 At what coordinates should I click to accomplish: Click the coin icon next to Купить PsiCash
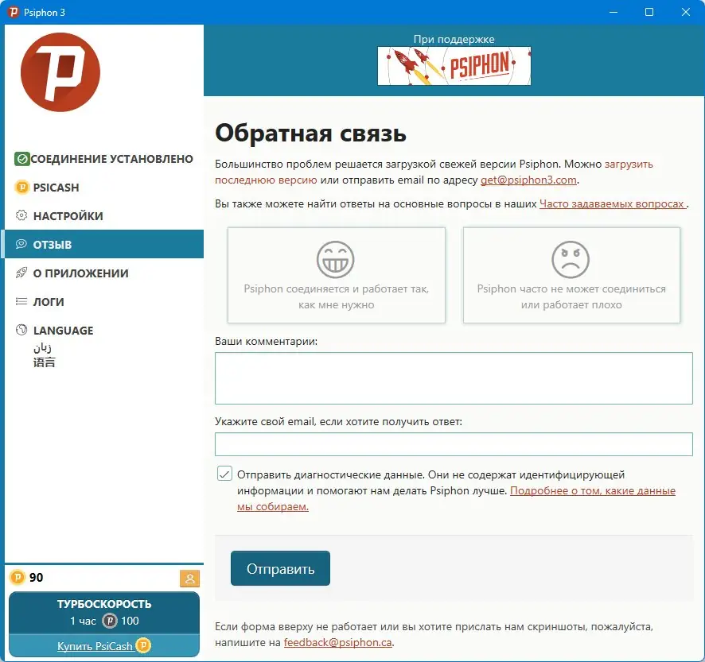coord(143,646)
